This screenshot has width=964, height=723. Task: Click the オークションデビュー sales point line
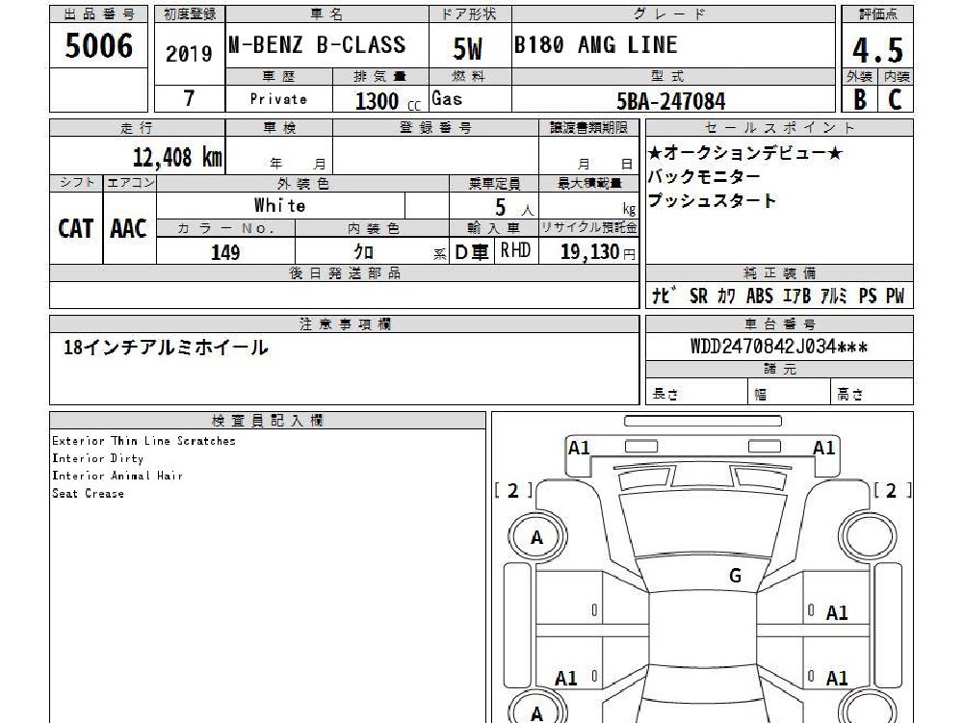tap(745, 152)
